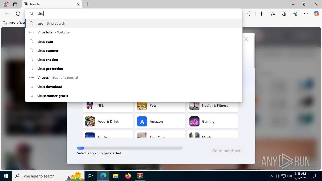Choose the VirusTotal website suggestion
Viewport: 322px width, 181px height.
point(134,32)
